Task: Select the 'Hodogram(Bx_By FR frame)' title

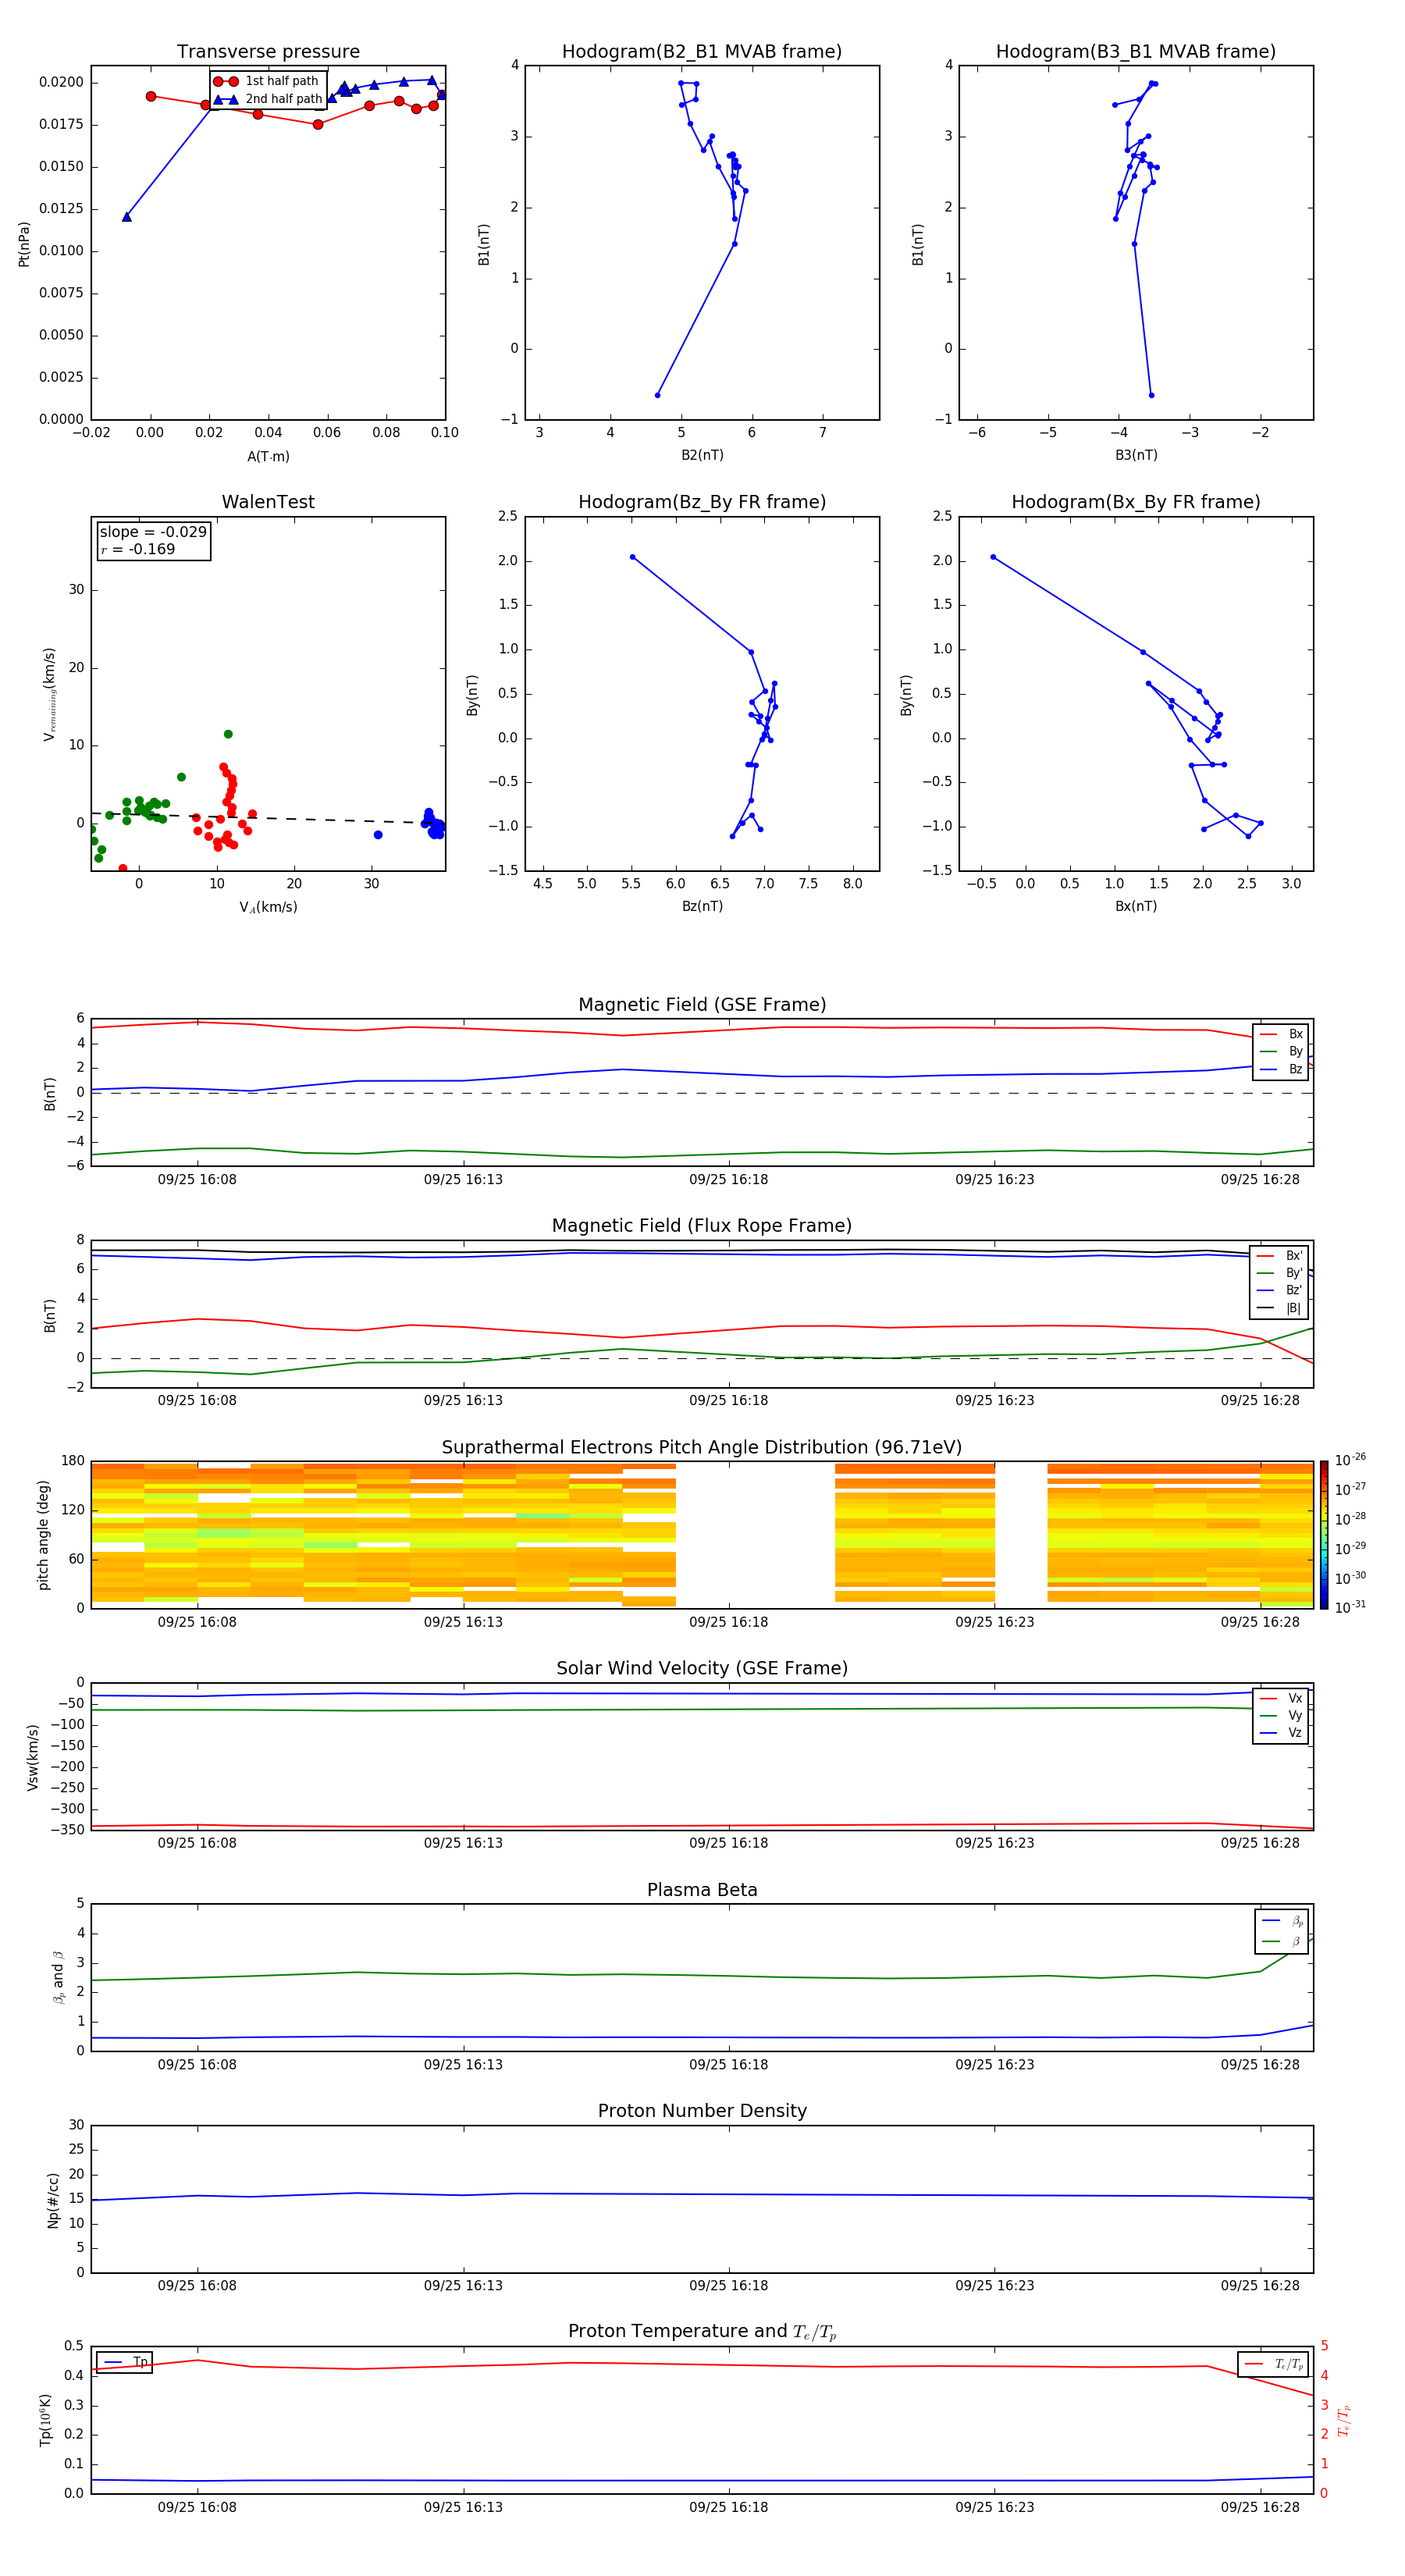Action: [1136, 502]
